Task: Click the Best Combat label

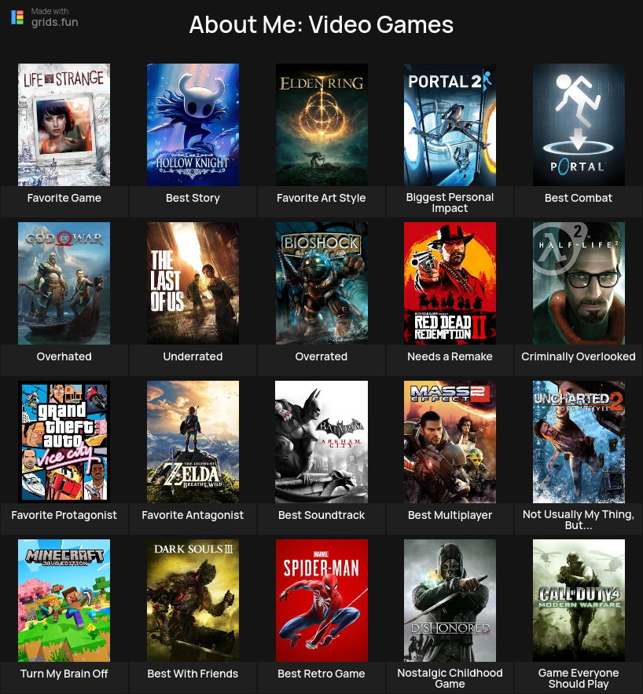Action: click(579, 198)
